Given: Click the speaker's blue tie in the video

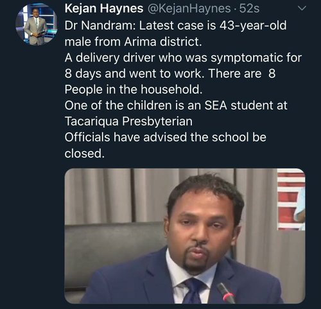Looking at the screenshot, I should pos(194,290).
